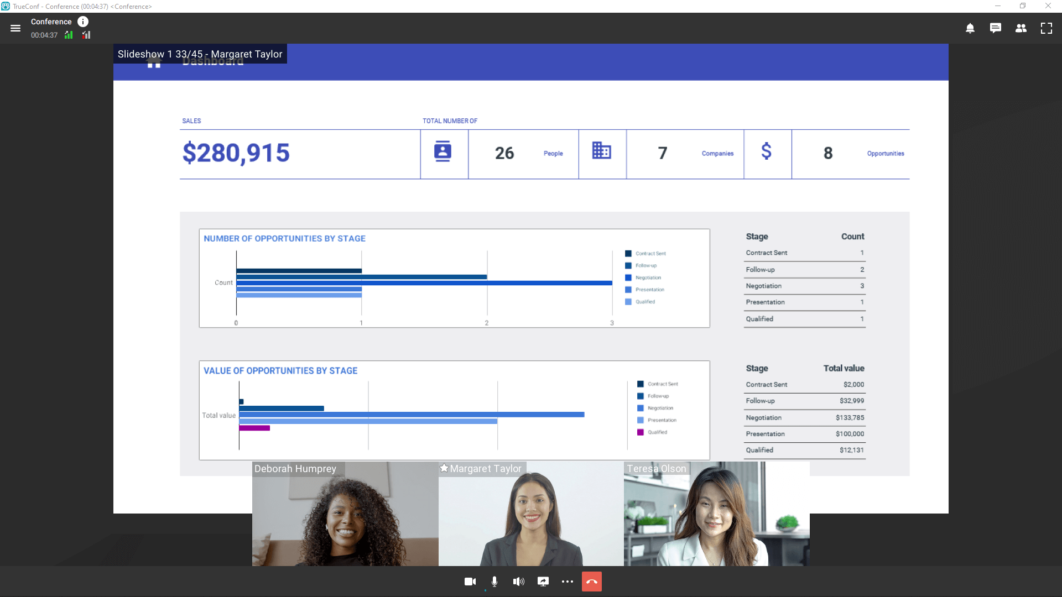
Task: Mute your microphone
Action: pyautogui.click(x=494, y=581)
